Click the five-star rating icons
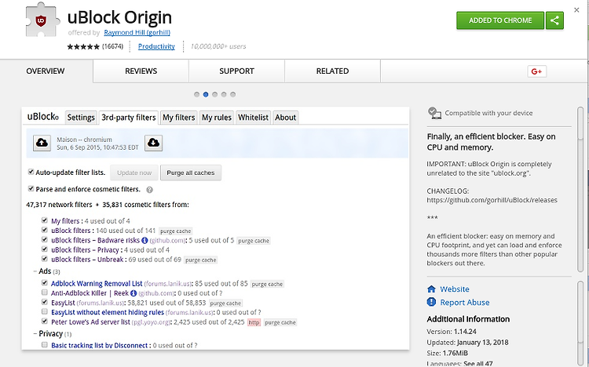This screenshot has height=367, width=589. coord(83,46)
